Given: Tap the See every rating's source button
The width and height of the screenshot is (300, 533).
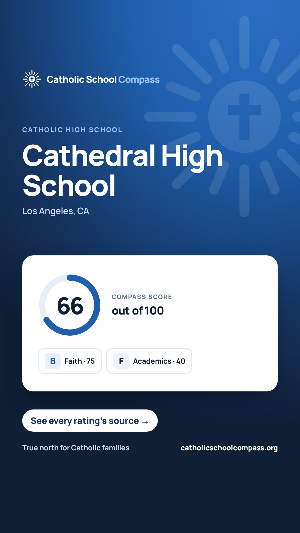Looking at the screenshot, I should coord(90,421).
